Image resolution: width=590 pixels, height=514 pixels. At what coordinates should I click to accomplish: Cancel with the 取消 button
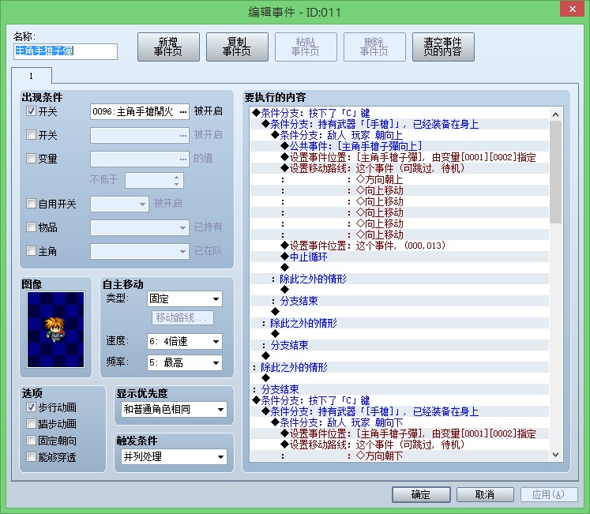coord(485,494)
